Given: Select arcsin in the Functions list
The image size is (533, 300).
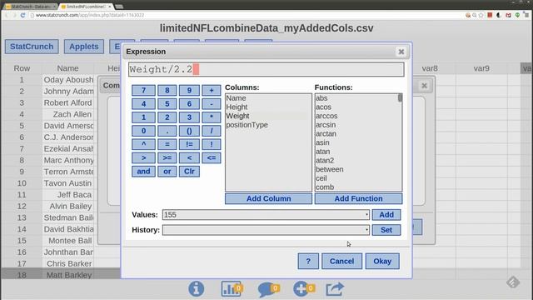Looking at the screenshot, I should 326,125.
